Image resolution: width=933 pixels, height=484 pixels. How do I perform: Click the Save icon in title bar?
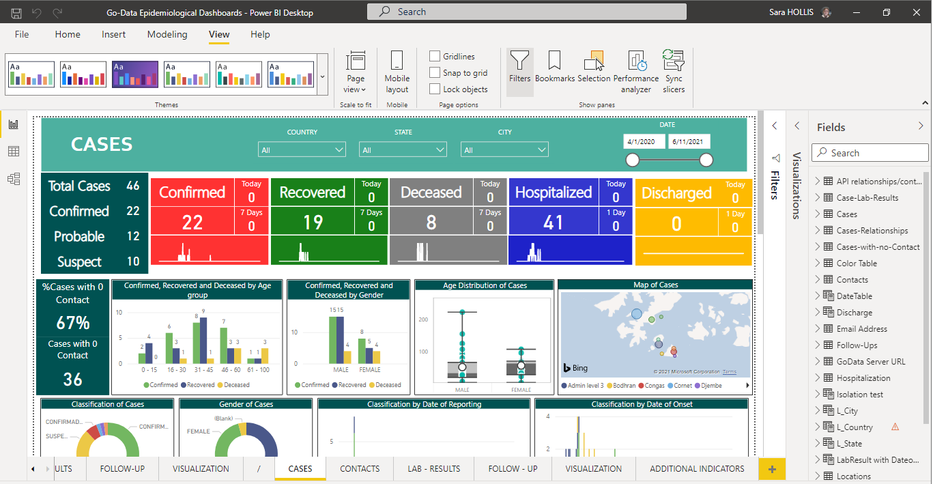coord(16,12)
